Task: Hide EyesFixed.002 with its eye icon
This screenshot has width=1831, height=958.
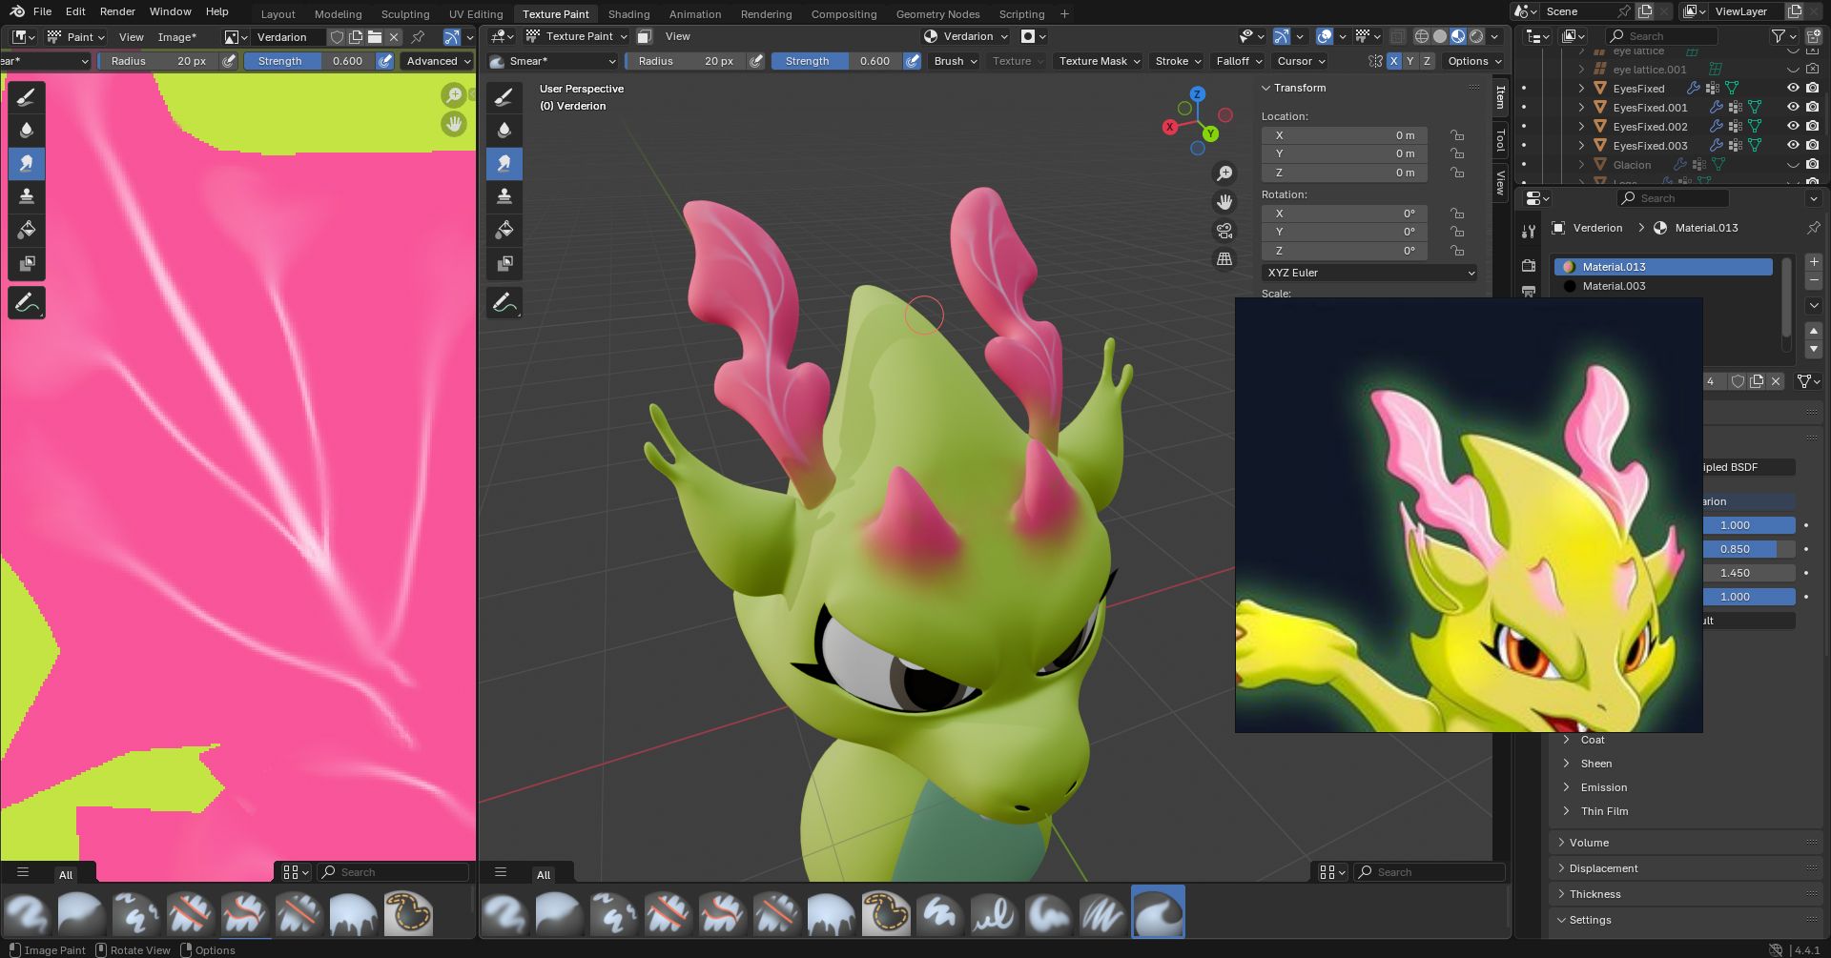Action: [x=1793, y=126]
